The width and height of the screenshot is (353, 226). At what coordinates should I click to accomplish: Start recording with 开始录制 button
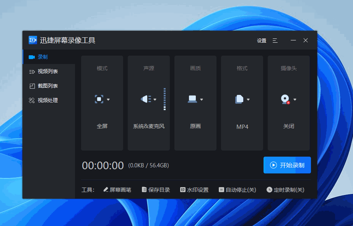tap(287, 165)
